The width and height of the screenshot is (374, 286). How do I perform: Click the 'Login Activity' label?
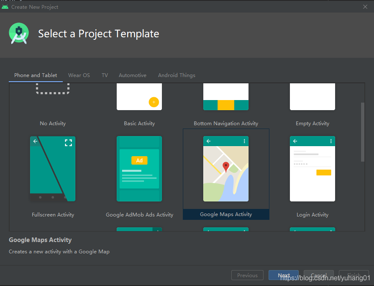tap(313, 215)
